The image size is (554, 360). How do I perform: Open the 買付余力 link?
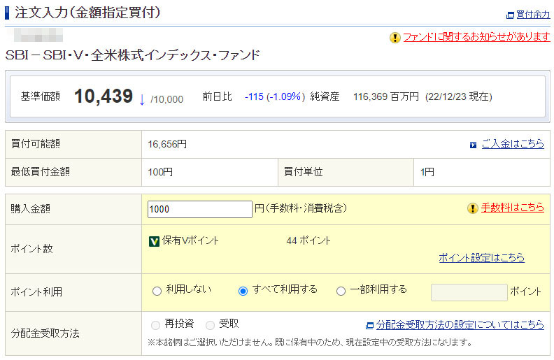tap(532, 15)
